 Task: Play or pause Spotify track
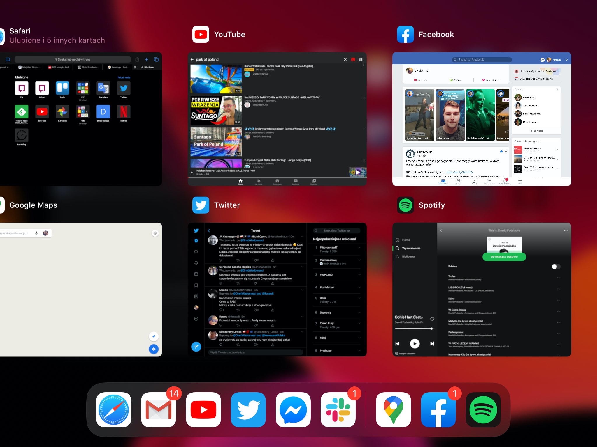click(x=415, y=344)
